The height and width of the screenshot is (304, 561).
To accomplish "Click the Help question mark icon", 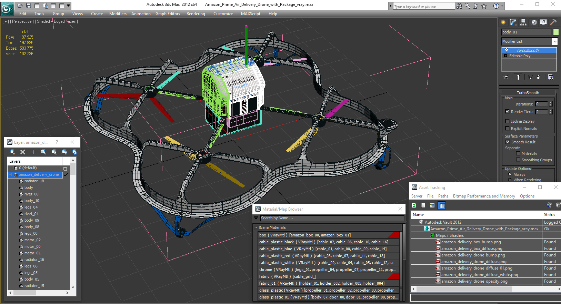I will [x=496, y=6].
